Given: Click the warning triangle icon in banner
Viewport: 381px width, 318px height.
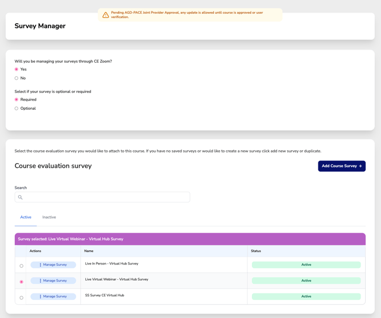Looking at the screenshot, I should [105, 15].
